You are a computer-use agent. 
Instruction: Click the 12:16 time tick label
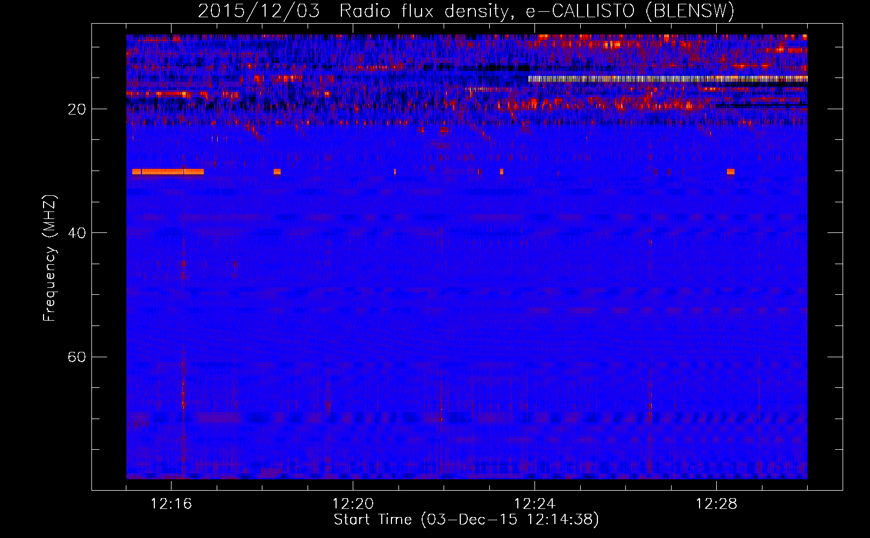(172, 504)
